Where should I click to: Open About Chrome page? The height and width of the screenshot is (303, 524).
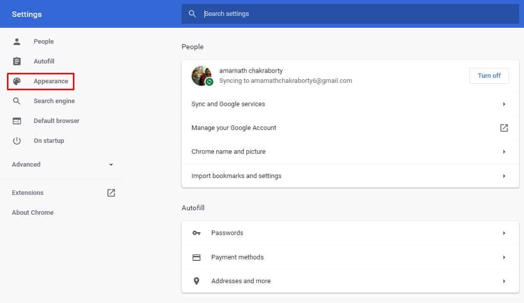coord(33,212)
